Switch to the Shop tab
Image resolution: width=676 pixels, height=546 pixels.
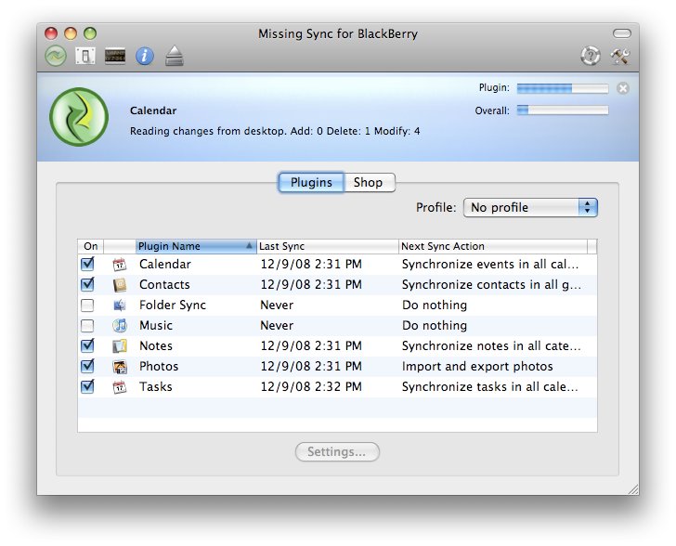pyautogui.click(x=369, y=183)
